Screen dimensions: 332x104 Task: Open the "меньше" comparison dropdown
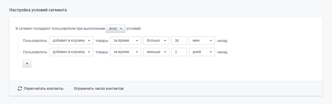(156, 52)
